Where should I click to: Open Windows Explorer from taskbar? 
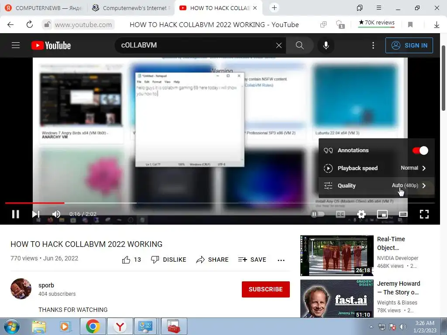tap(39, 326)
